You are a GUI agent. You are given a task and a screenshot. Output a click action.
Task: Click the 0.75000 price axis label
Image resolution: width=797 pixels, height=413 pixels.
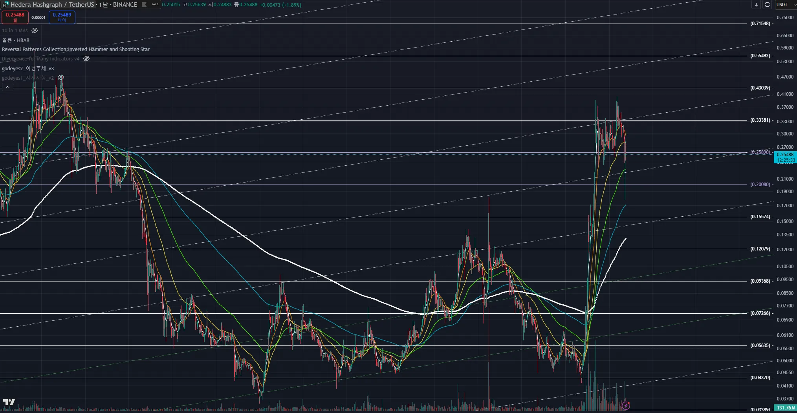click(x=785, y=18)
